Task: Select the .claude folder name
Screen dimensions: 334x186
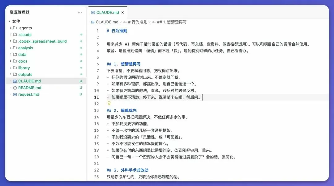Action: [x=25, y=35]
